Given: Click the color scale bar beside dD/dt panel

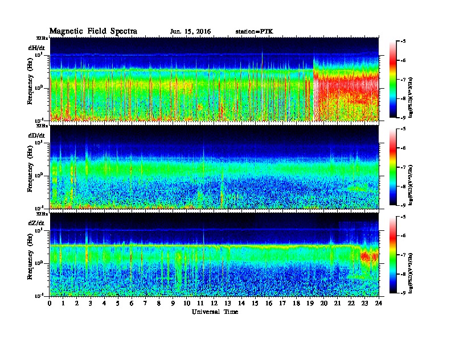Looking at the screenshot, I should point(392,167).
